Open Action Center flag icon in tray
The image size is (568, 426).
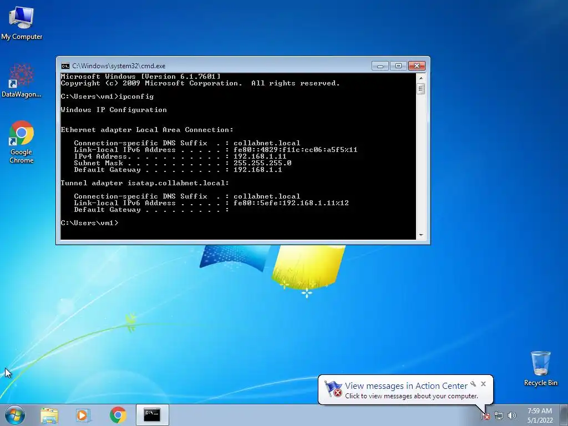pyautogui.click(x=485, y=415)
